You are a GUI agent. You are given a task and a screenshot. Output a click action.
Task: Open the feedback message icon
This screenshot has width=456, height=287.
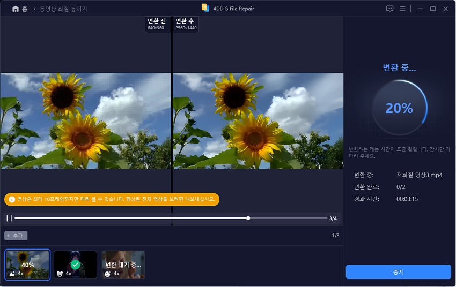coord(389,9)
